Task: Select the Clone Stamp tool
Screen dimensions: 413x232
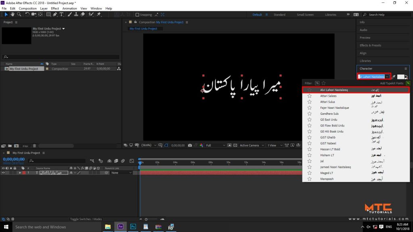Action: tap(76, 14)
